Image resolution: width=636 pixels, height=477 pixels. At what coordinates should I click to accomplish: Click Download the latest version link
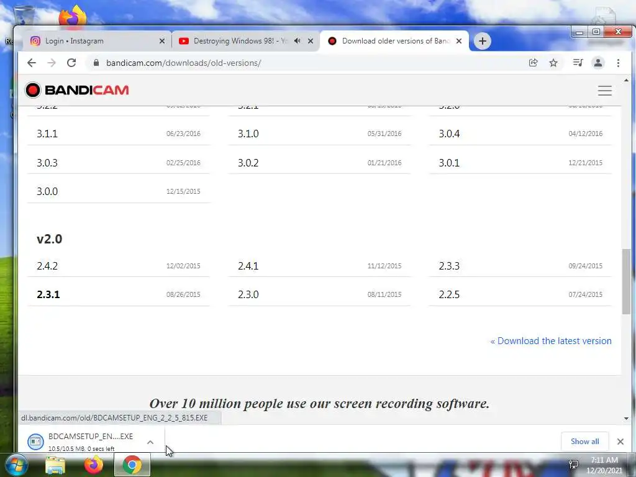[x=551, y=341]
